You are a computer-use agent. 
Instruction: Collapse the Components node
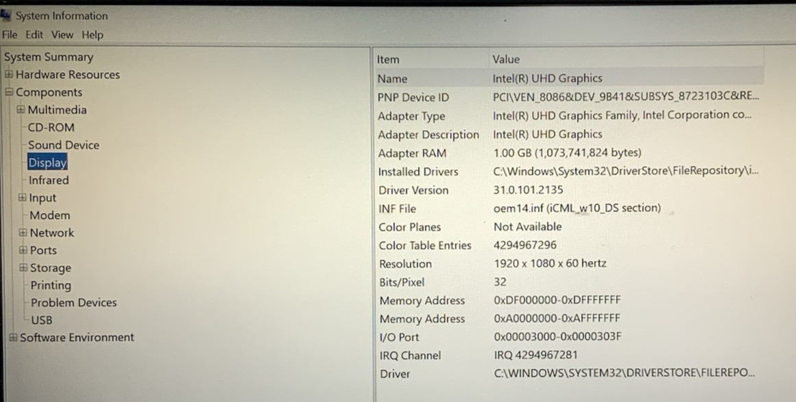tap(9, 92)
